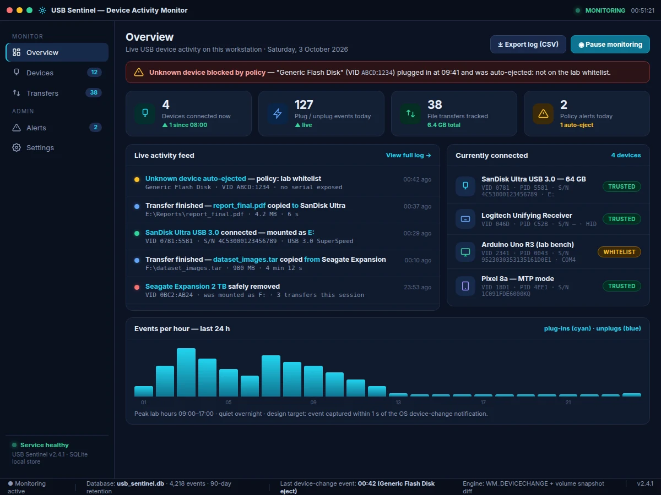Click the 4 devices link in Currently connected
This screenshot has width=661, height=495.
pyautogui.click(x=626, y=155)
